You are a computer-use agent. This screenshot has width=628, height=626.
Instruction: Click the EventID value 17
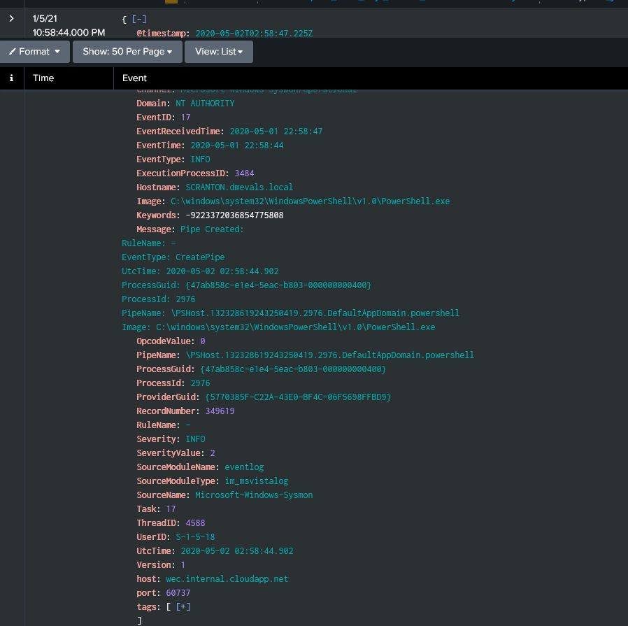click(185, 118)
